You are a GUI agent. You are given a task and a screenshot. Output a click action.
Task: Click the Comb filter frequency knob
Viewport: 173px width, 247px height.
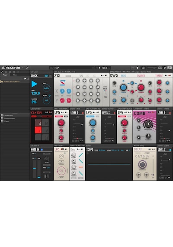point(148,124)
